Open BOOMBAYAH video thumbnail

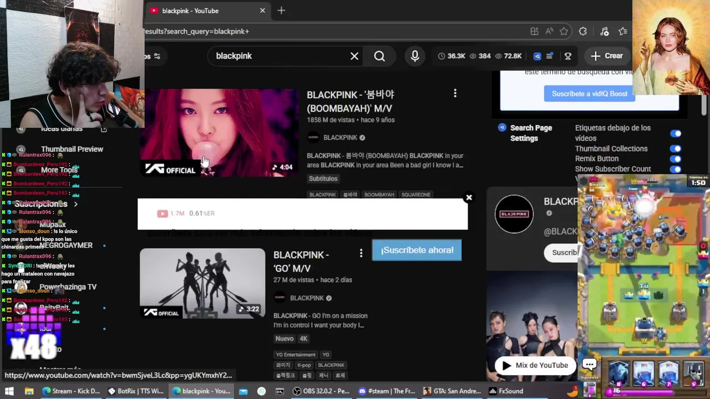(219, 133)
